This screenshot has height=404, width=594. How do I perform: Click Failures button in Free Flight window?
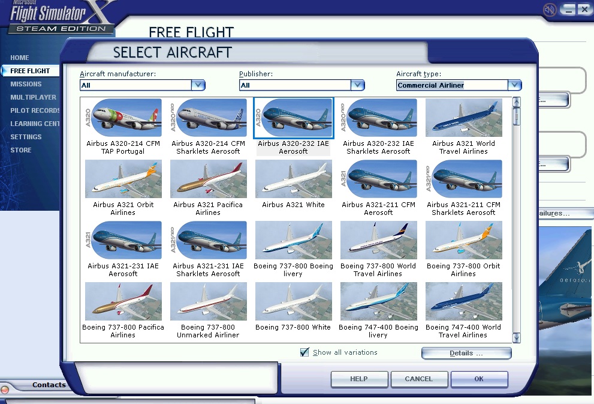[x=566, y=213]
